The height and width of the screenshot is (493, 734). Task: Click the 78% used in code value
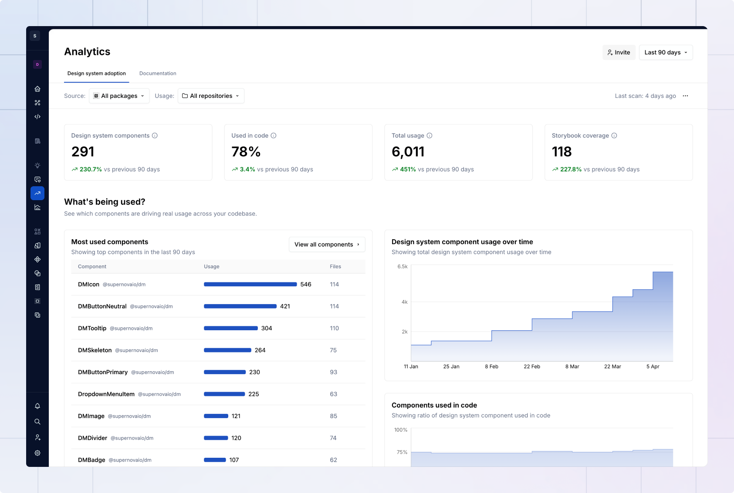[x=246, y=152]
